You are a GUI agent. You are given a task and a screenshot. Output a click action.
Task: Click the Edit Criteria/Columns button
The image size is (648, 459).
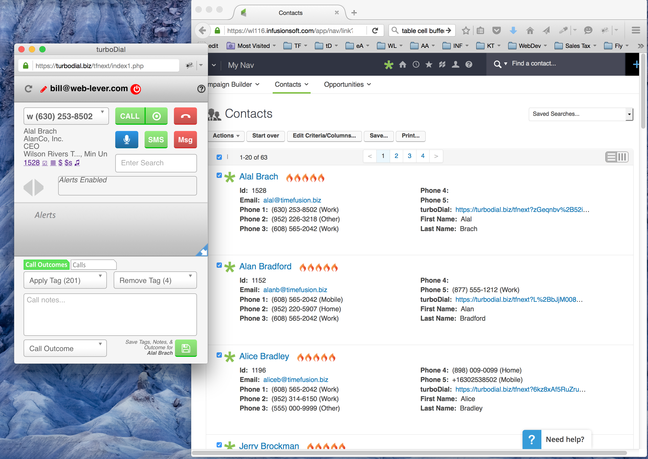[324, 136]
